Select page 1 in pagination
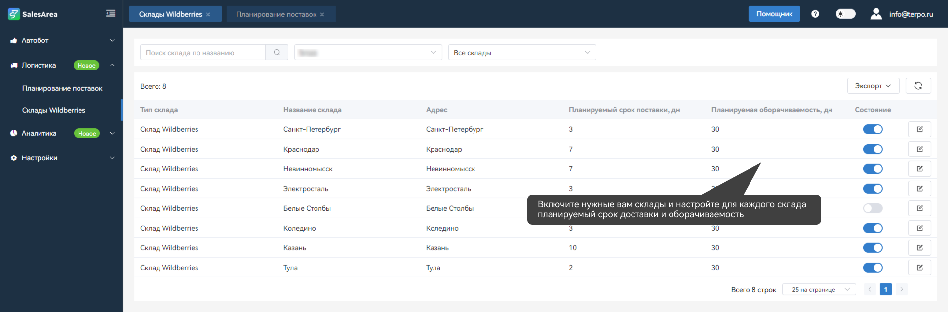The height and width of the screenshot is (312, 948). 886,289
